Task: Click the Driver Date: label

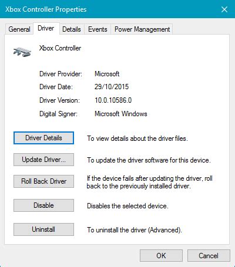Action: 56,87
